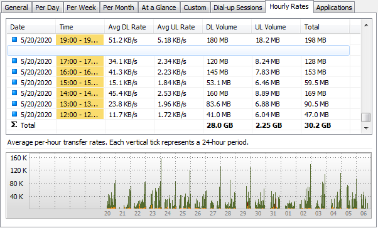Click the 5.18 KB/s upload rate value
The image size is (378, 228).
pyautogui.click(x=172, y=40)
